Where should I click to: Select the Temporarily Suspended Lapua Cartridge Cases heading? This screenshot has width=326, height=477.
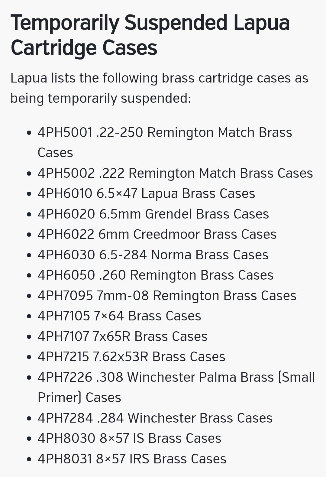pos(150,35)
